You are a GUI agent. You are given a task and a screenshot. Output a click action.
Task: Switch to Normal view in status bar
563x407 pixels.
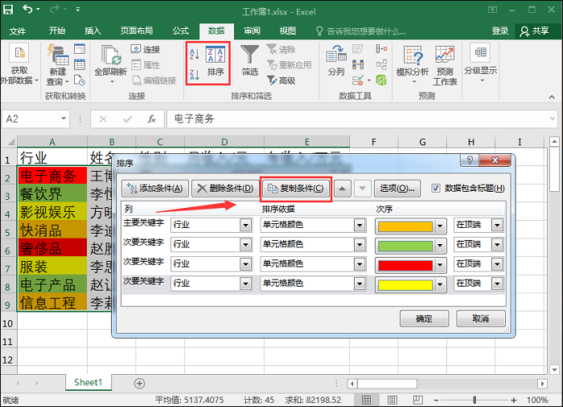pyautogui.click(x=366, y=400)
